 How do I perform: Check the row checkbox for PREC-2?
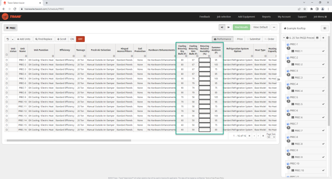pyautogui.click(x=7, y=64)
